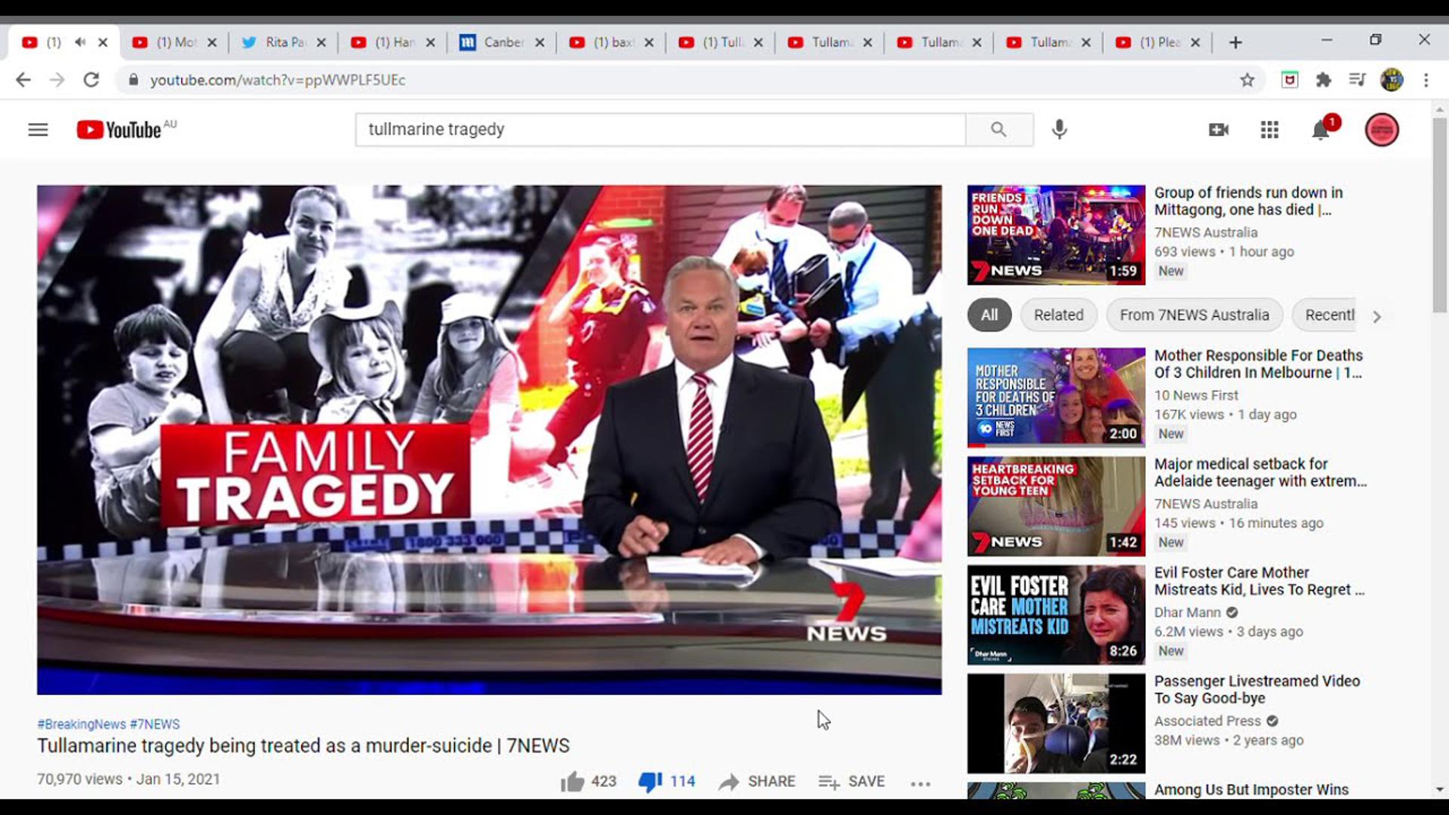Dislike the video with thumbs down

650,782
